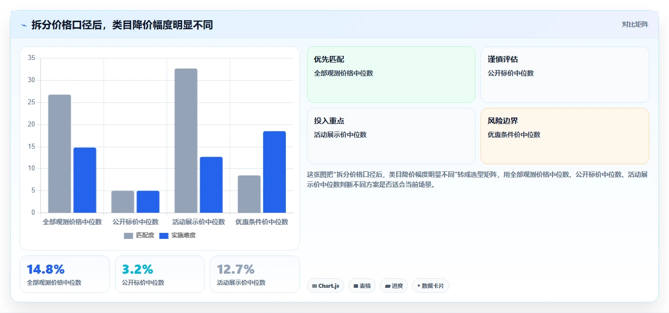The width and height of the screenshot is (669, 313).
Task: Click the 活动展示价中位数 x-axis label
Action: tap(199, 222)
